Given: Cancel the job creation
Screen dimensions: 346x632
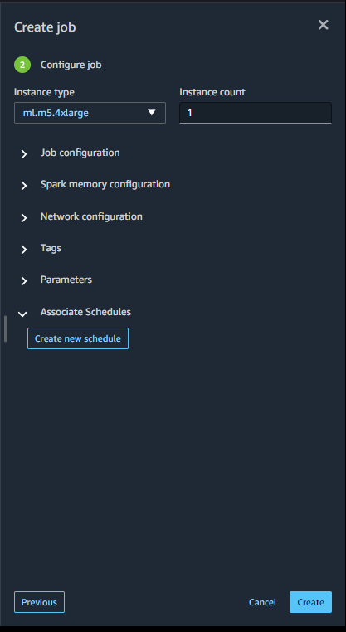Looking at the screenshot, I should 262,602.
